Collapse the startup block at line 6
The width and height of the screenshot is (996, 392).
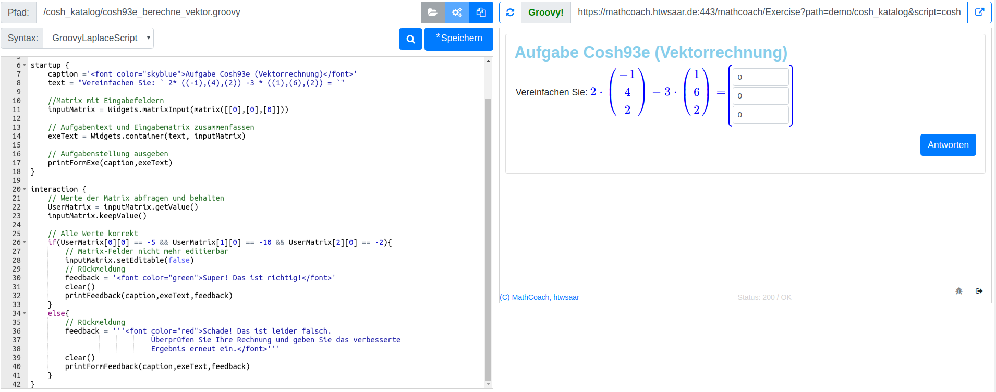(x=25, y=65)
